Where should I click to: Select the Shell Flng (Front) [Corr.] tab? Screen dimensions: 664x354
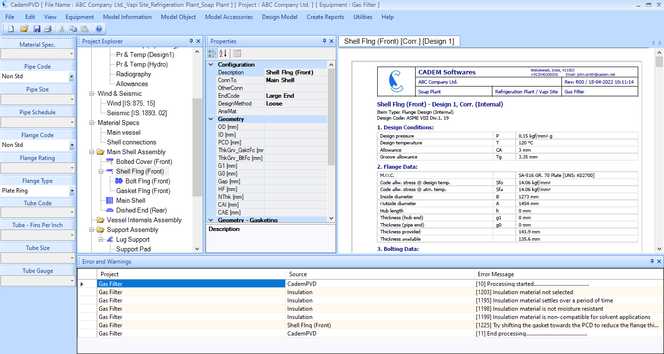(399, 41)
